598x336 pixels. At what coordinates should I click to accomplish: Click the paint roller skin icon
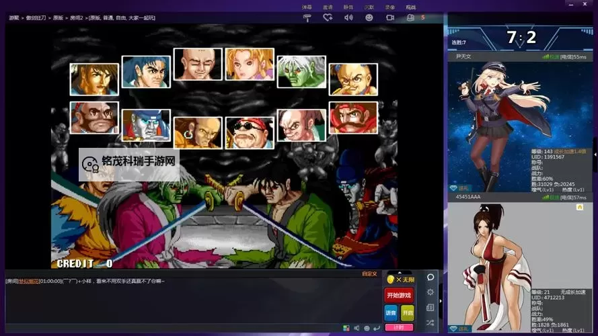tap(307, 17)
